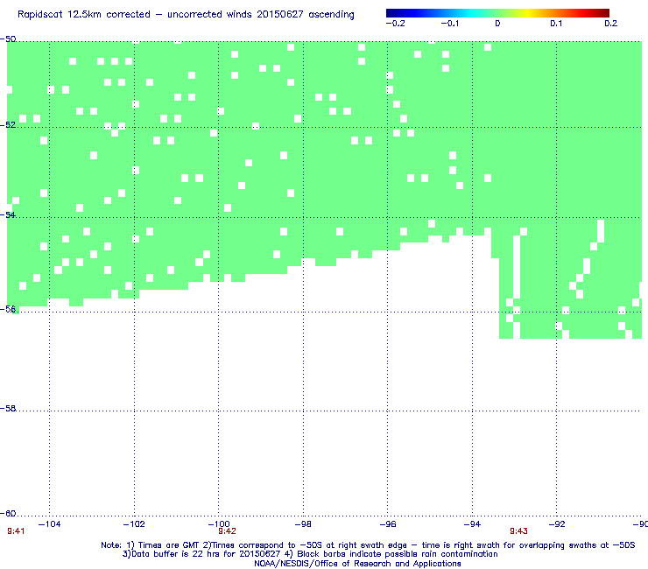The width and height of the screenshot is (648, 569).
Task: Click the 9:41 swath time label
Action: pyautogui.click(x=16, y=531)
